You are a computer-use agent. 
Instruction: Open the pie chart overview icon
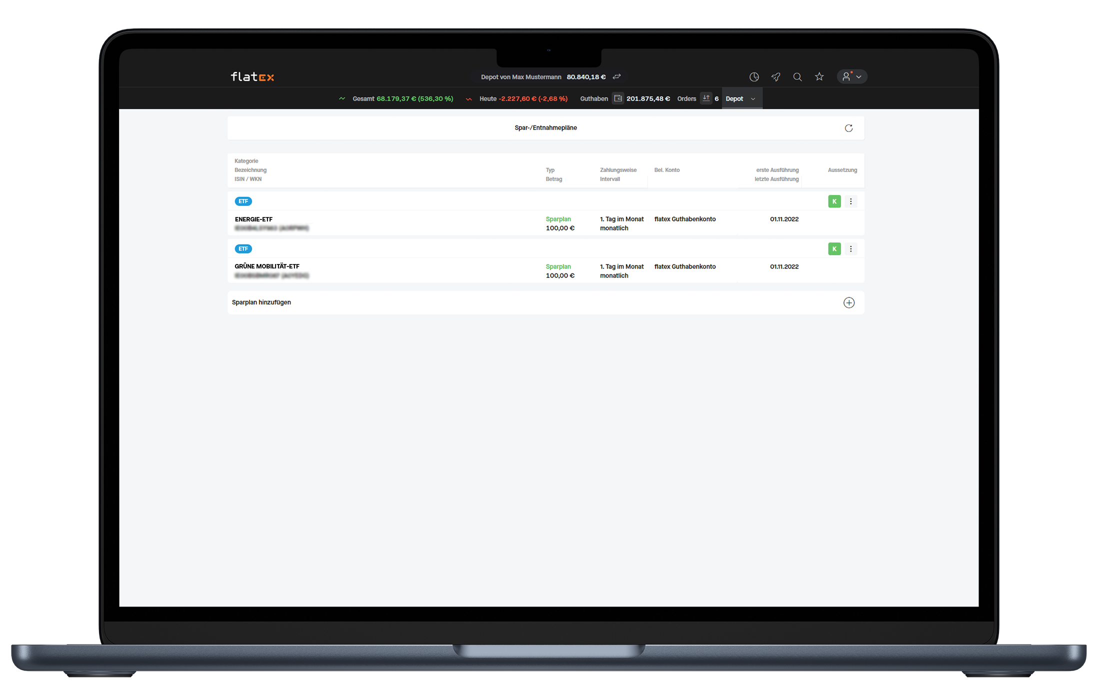coord(754,76)
